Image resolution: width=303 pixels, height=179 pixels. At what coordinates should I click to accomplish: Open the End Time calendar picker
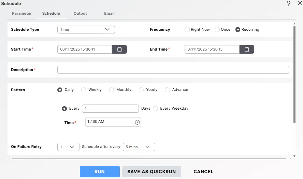247,49
